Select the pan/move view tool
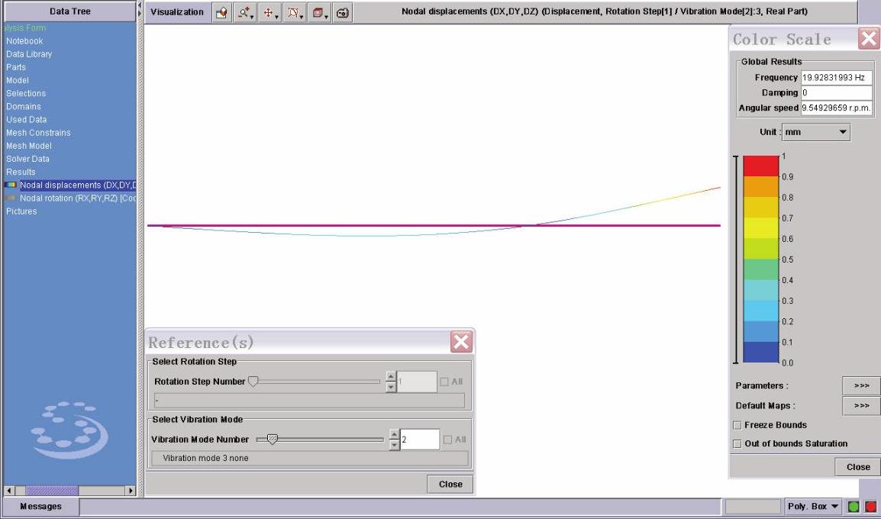 [269, 12]
